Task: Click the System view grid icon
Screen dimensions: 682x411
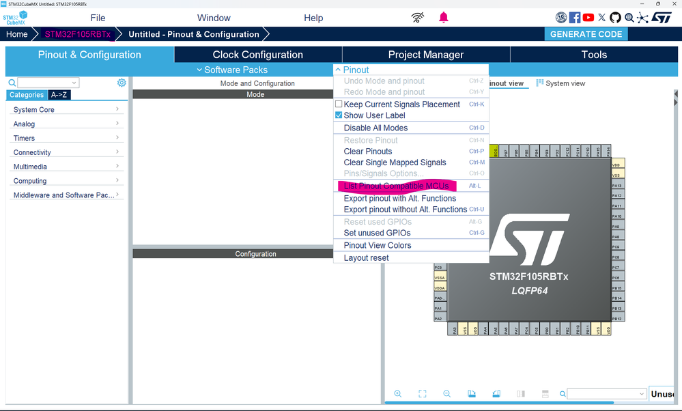Action: click(x=540, y=83)
